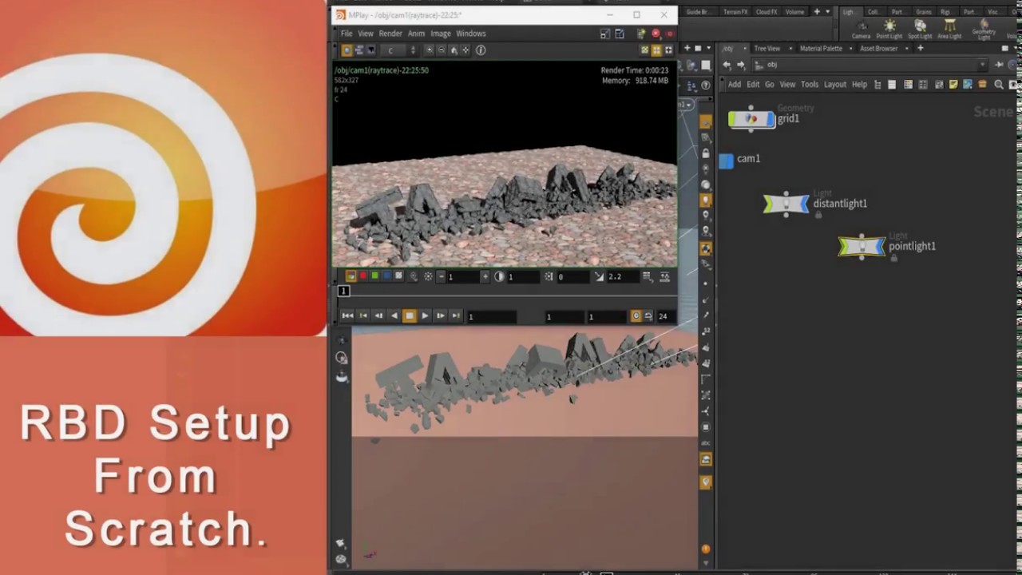This screenshot has height=575, width=1022.
Task: Toggle red channel display in MPlay
Action: pos(363,276)
